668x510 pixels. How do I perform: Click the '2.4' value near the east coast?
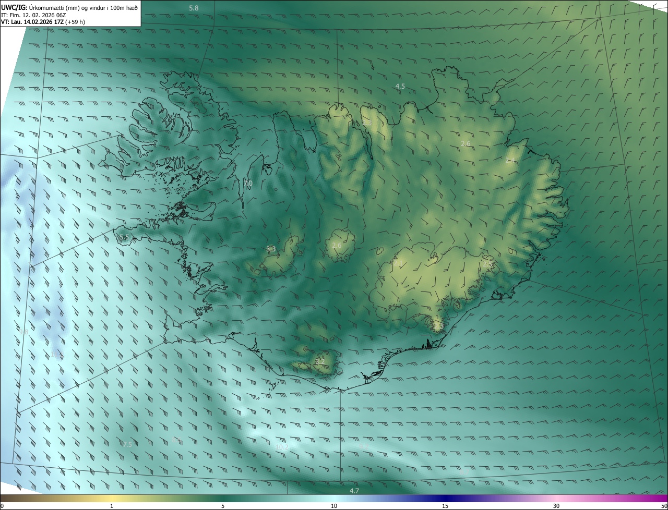point(510,161)
